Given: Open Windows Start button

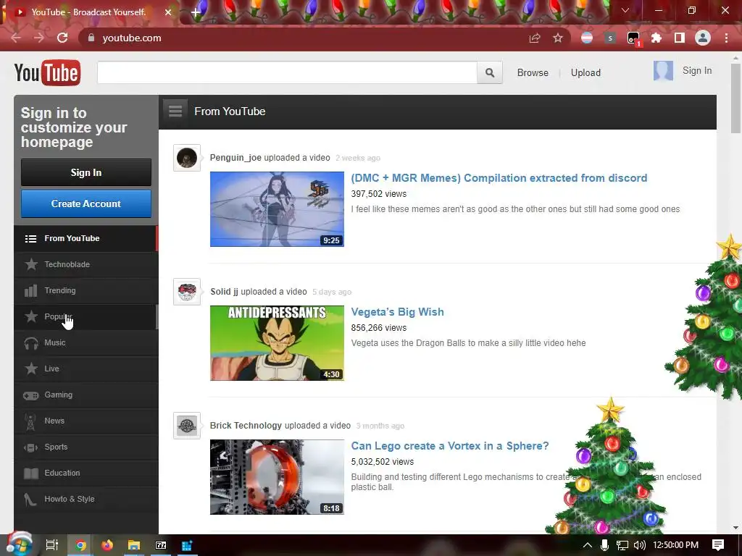Looking at the screenshot, I should (19, 545).
